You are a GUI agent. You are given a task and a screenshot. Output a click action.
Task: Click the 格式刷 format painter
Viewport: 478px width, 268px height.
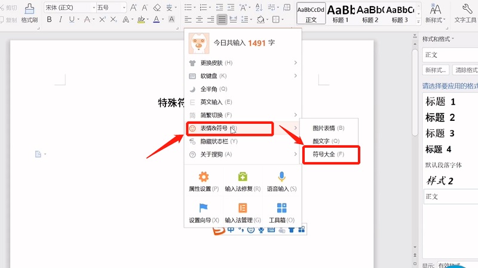(30, 13)
